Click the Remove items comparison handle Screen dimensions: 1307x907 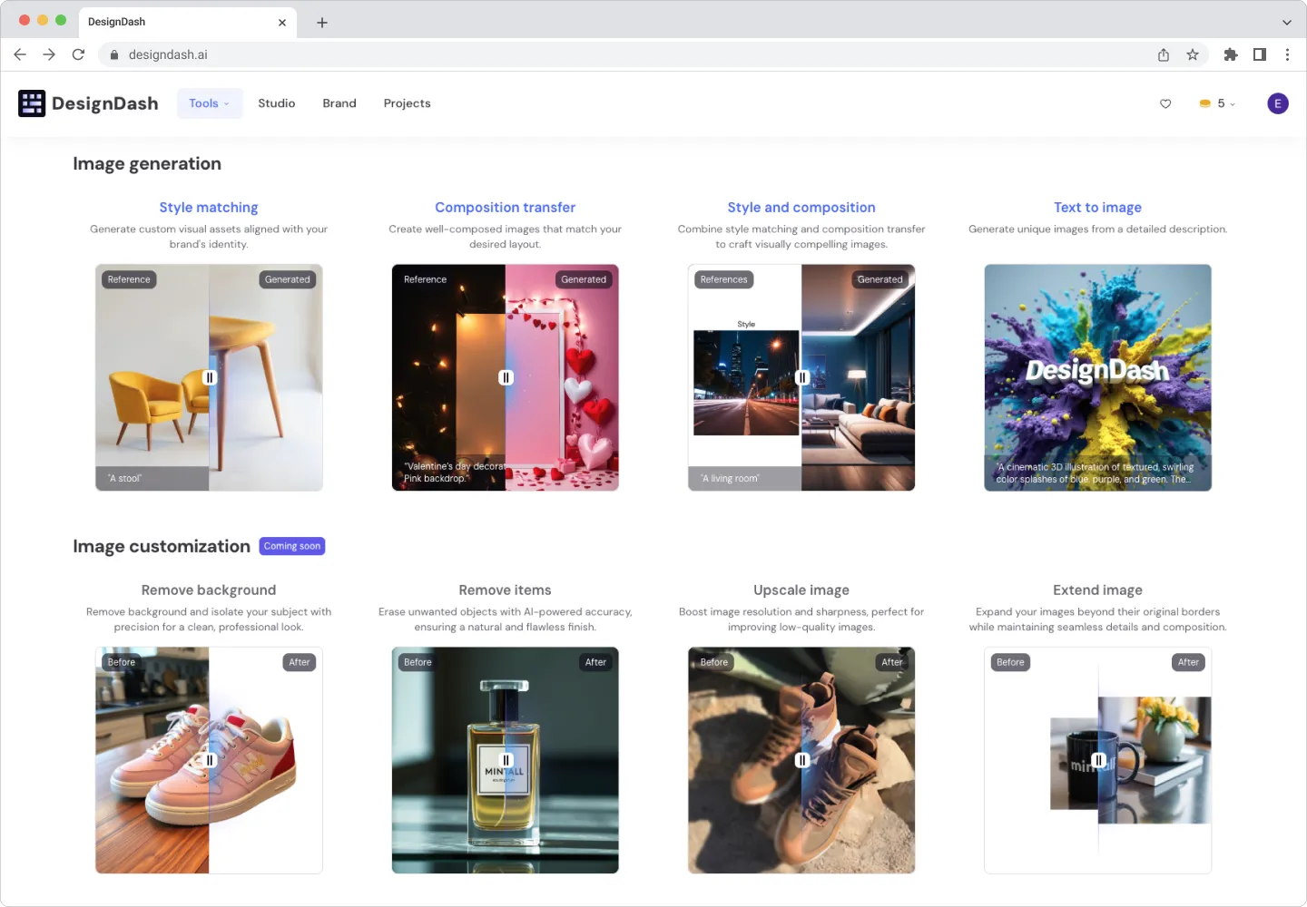[x=506, y=760]
